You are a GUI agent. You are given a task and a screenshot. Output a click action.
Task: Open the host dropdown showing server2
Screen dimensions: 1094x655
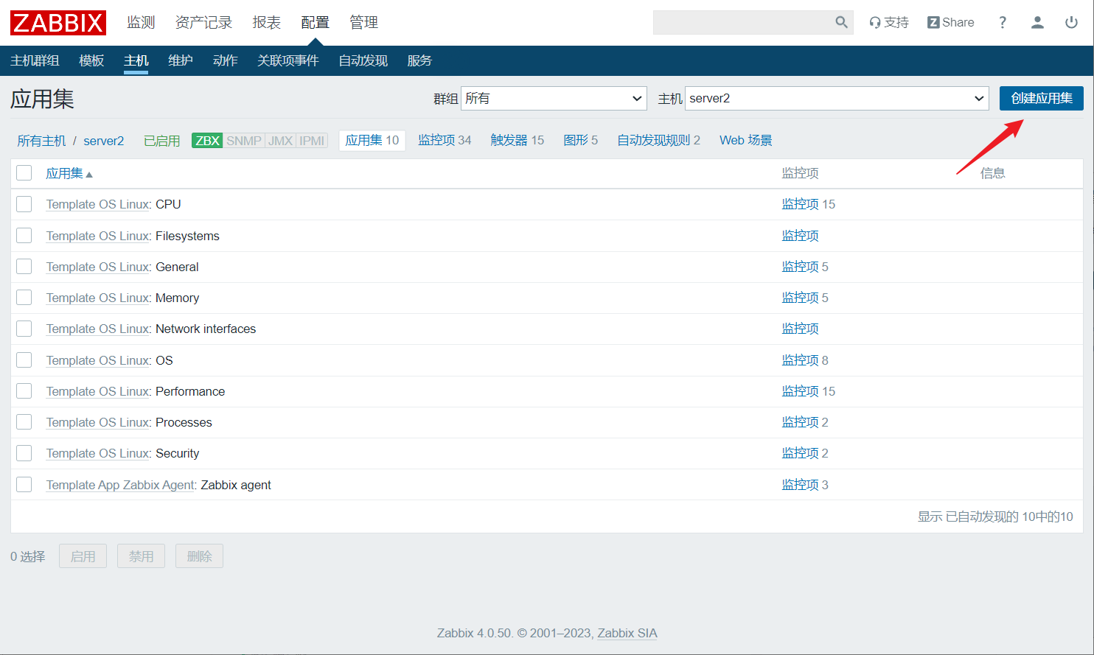click(837, 99)
